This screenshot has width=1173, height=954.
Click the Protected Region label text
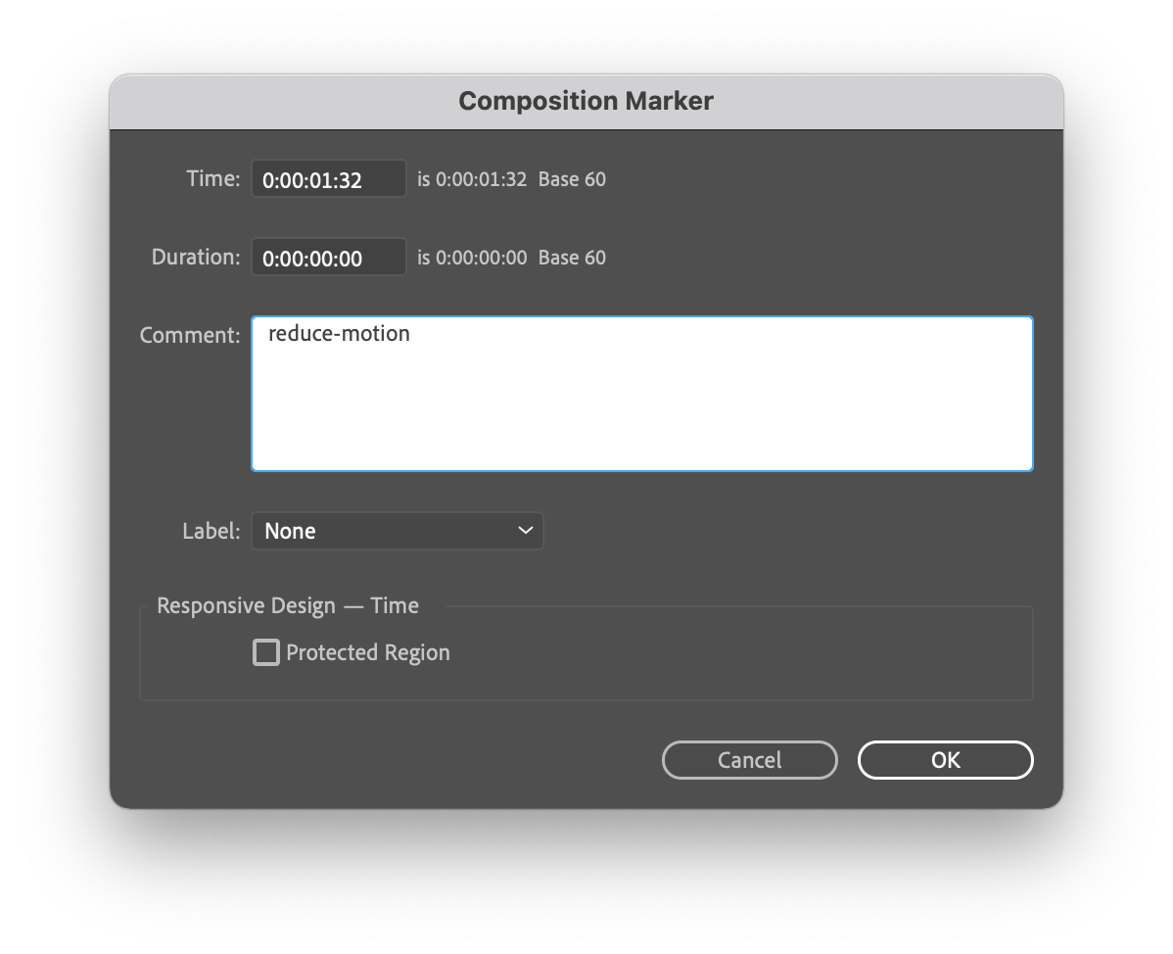click(366, 652)
